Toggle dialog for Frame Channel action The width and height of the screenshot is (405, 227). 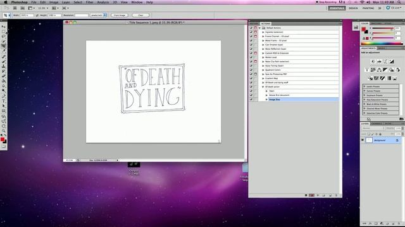tap(256, 37)
